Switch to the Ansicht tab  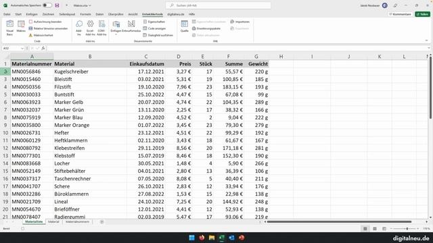click(x=133, y=14)
